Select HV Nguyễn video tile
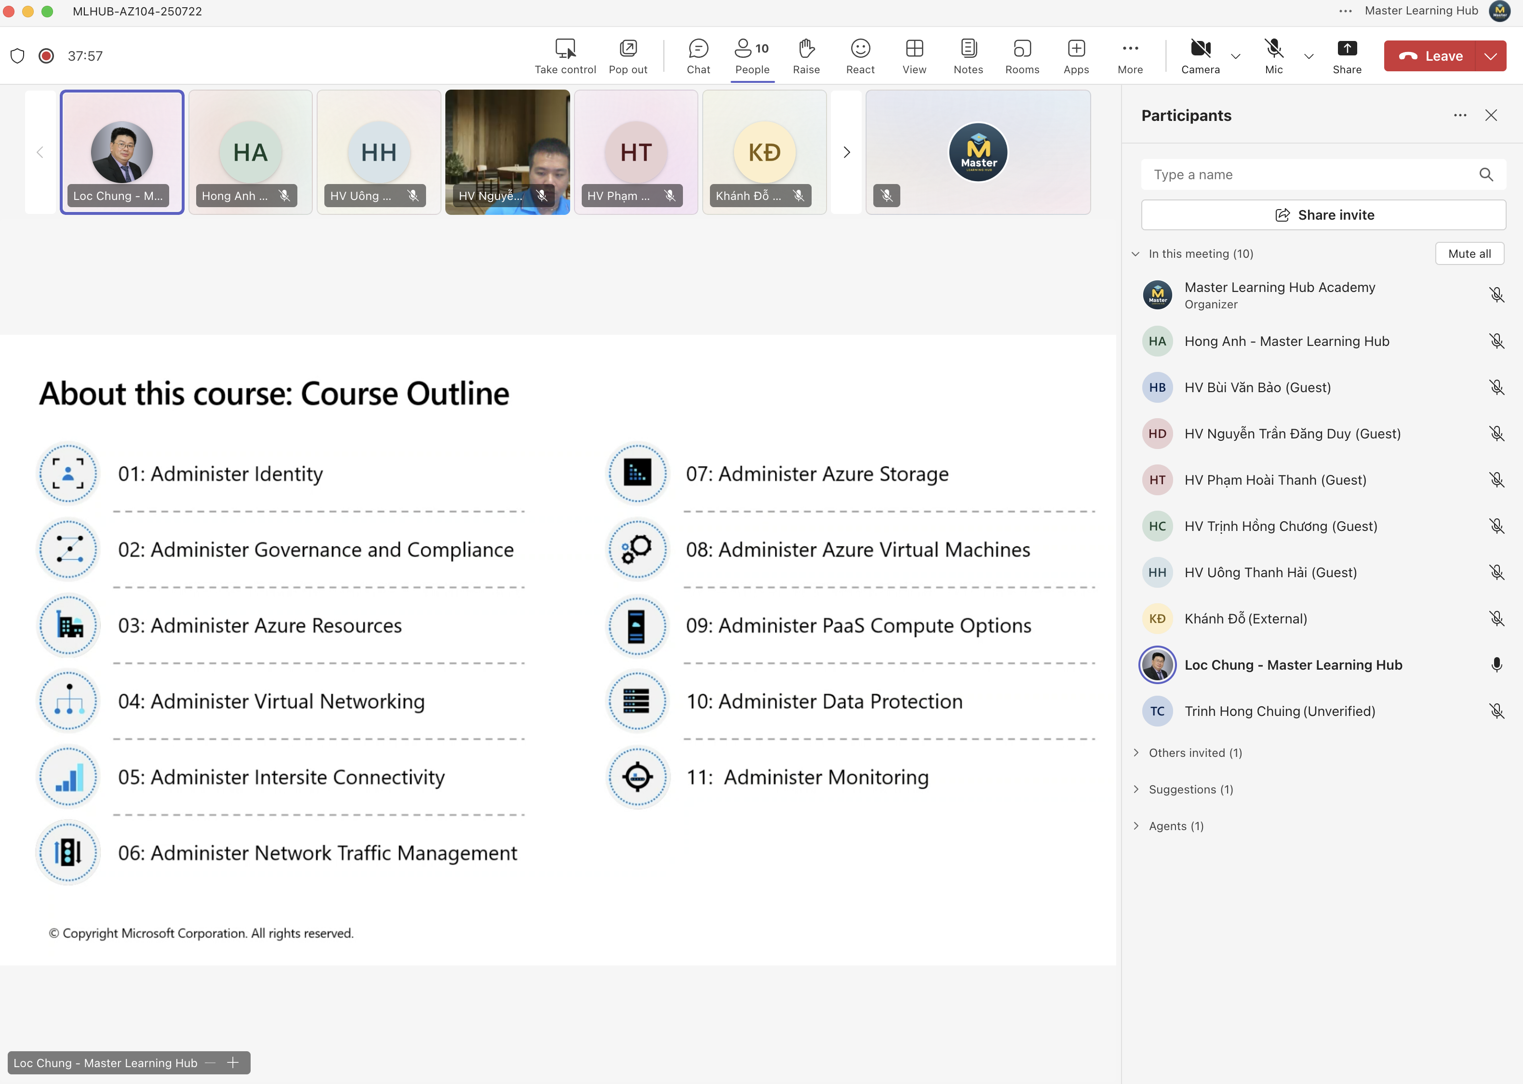This screenshot has height=1084, width=1523. pyautogui.click(x=508, y=153)
